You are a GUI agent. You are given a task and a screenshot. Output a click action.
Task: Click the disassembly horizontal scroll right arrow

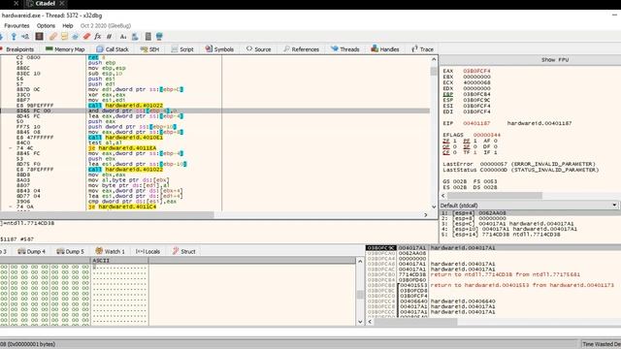pos(426,215)
